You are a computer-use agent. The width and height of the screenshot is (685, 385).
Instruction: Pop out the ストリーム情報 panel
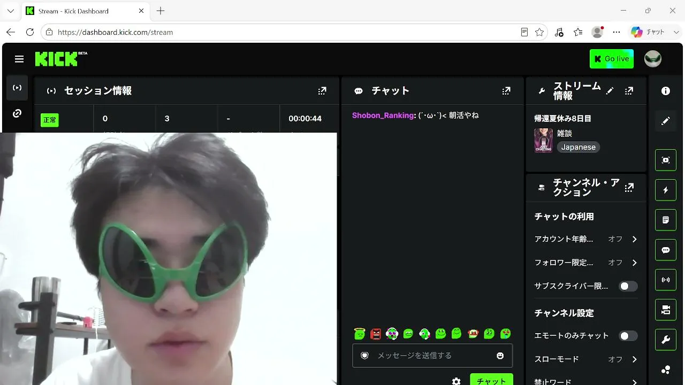[x=629, y=91]
